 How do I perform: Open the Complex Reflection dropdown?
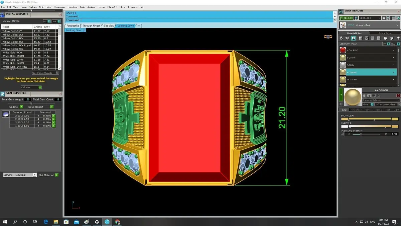[381, 100]
